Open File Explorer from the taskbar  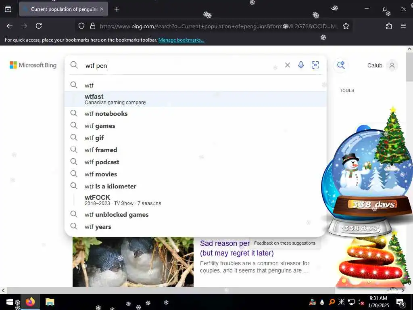tap(50, 302)
